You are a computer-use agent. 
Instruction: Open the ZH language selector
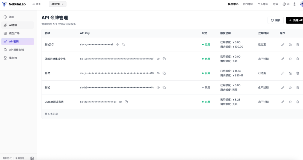point(286,4)
